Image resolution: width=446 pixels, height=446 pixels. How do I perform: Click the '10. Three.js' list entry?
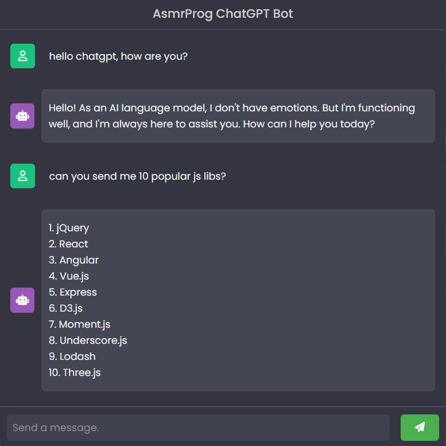[x=75, y=373]
